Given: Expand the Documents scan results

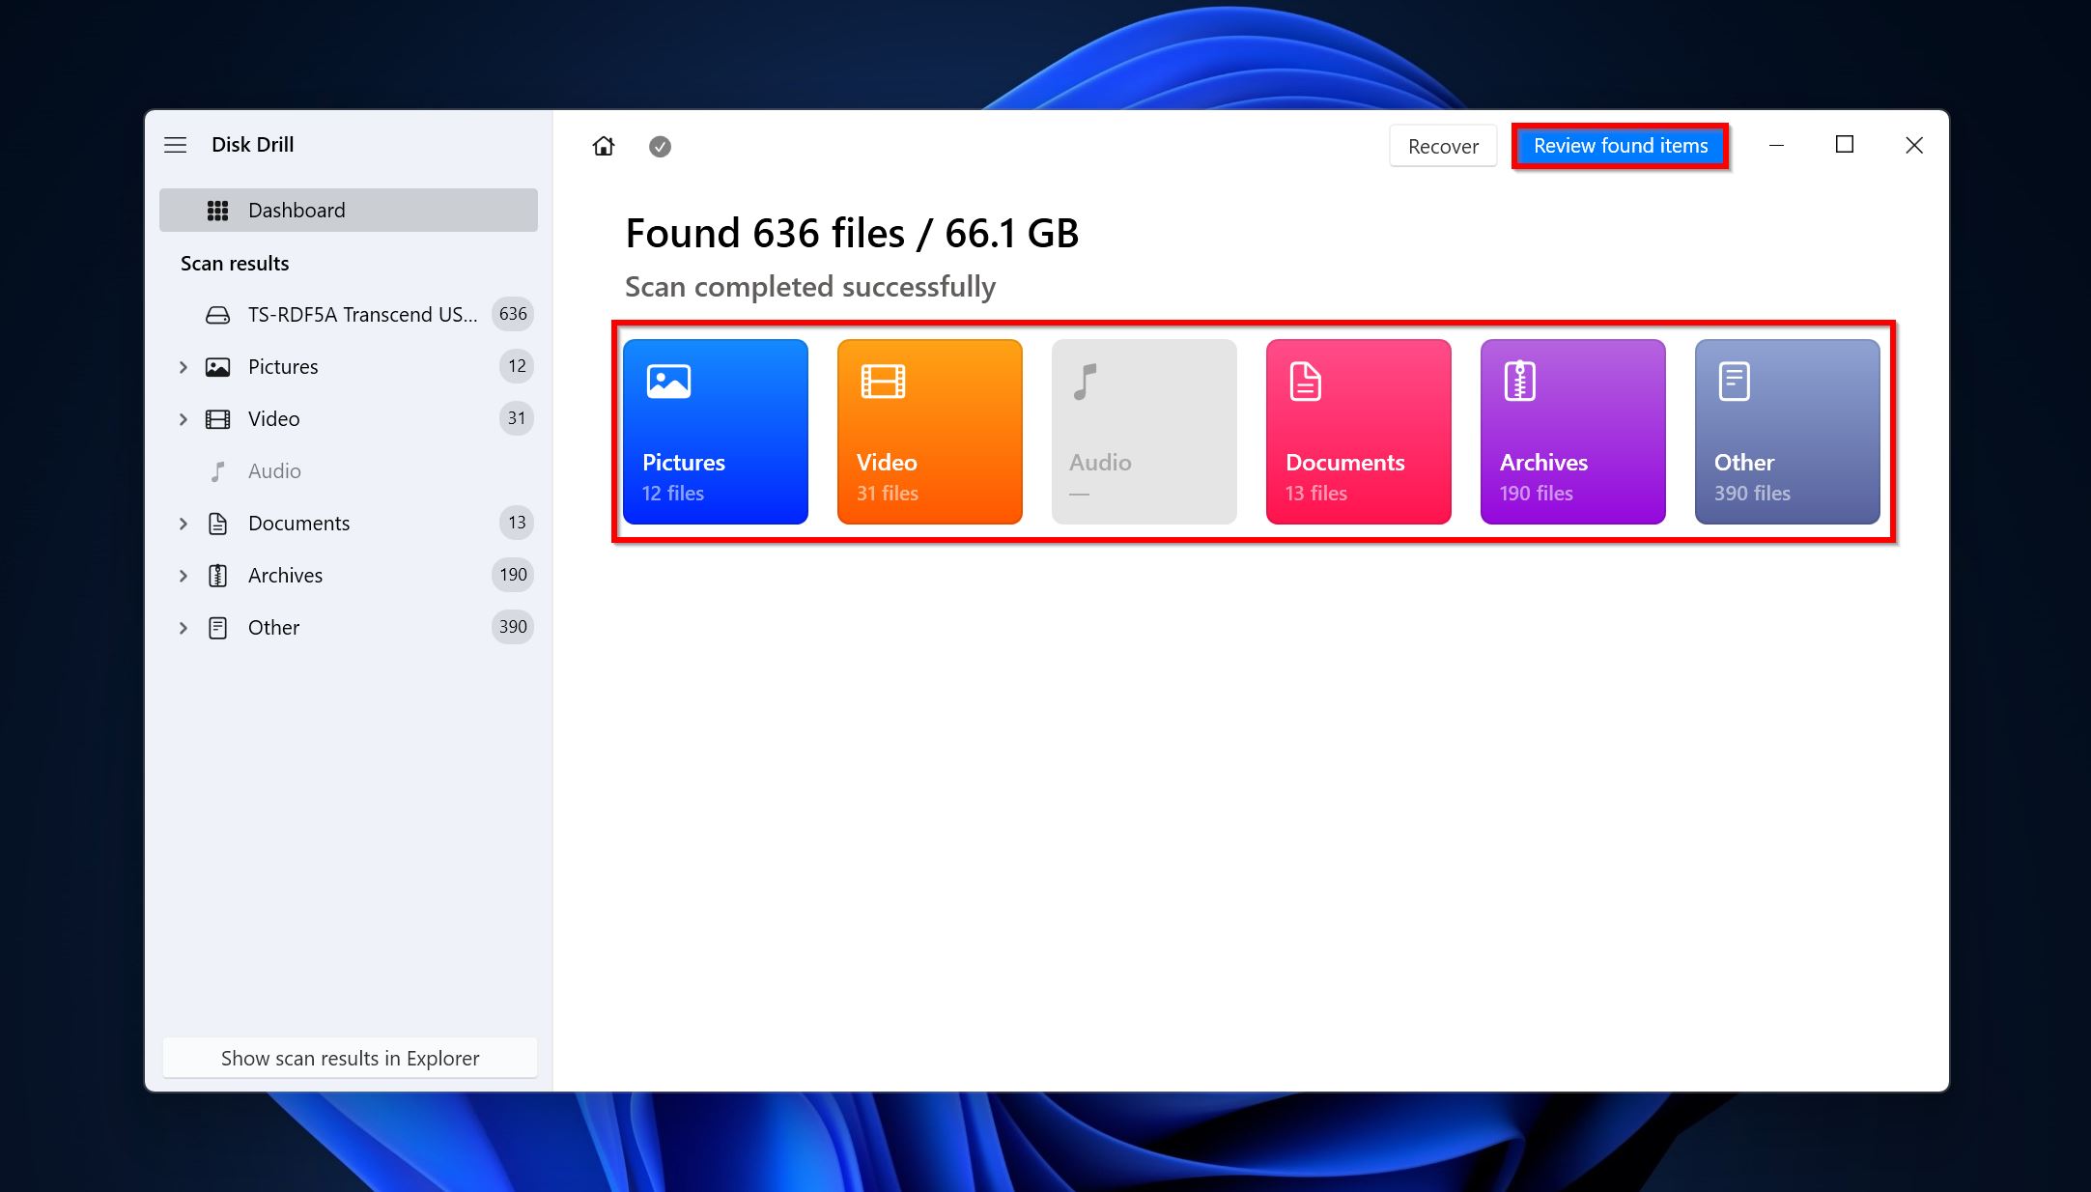Looking at the screenshot, I should click(x=183, y=522).
